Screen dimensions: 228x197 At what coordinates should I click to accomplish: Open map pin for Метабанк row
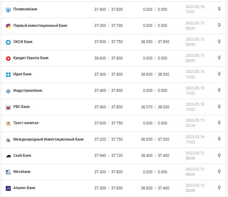(x=219, y=171)
